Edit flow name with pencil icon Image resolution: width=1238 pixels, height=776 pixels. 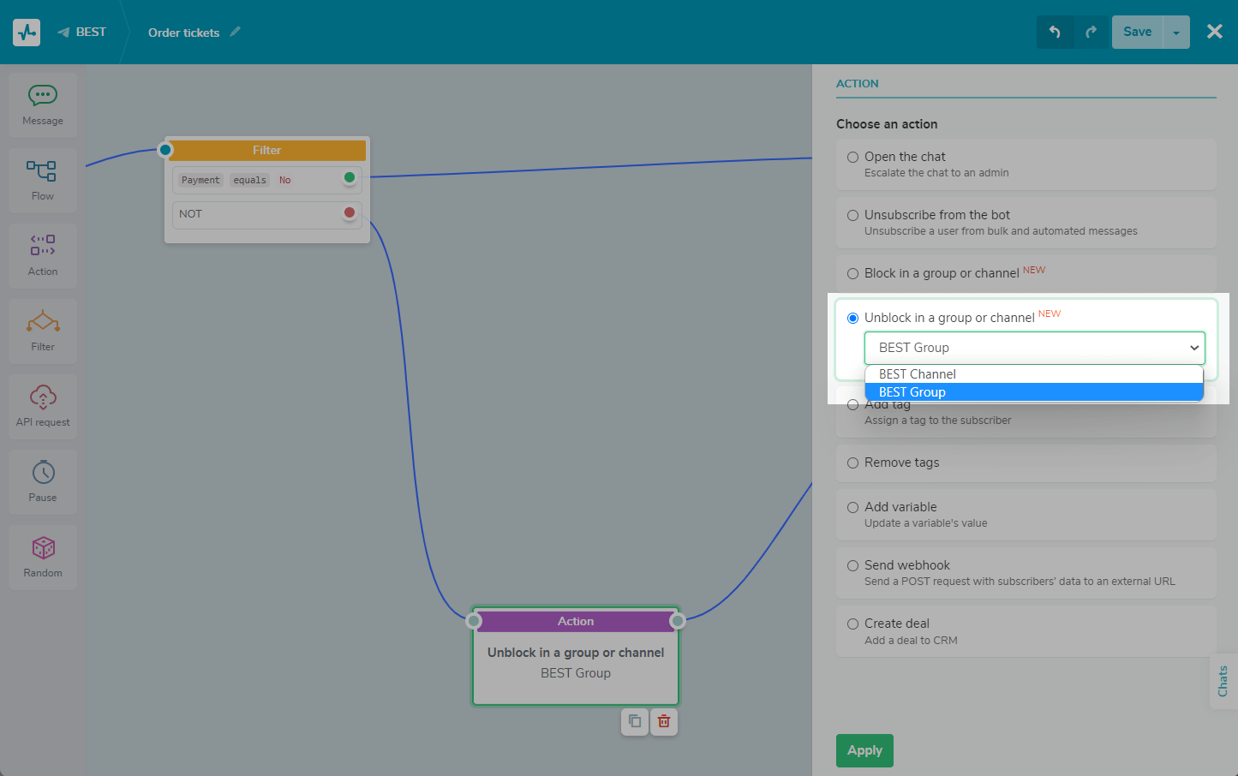pos(236,33)
